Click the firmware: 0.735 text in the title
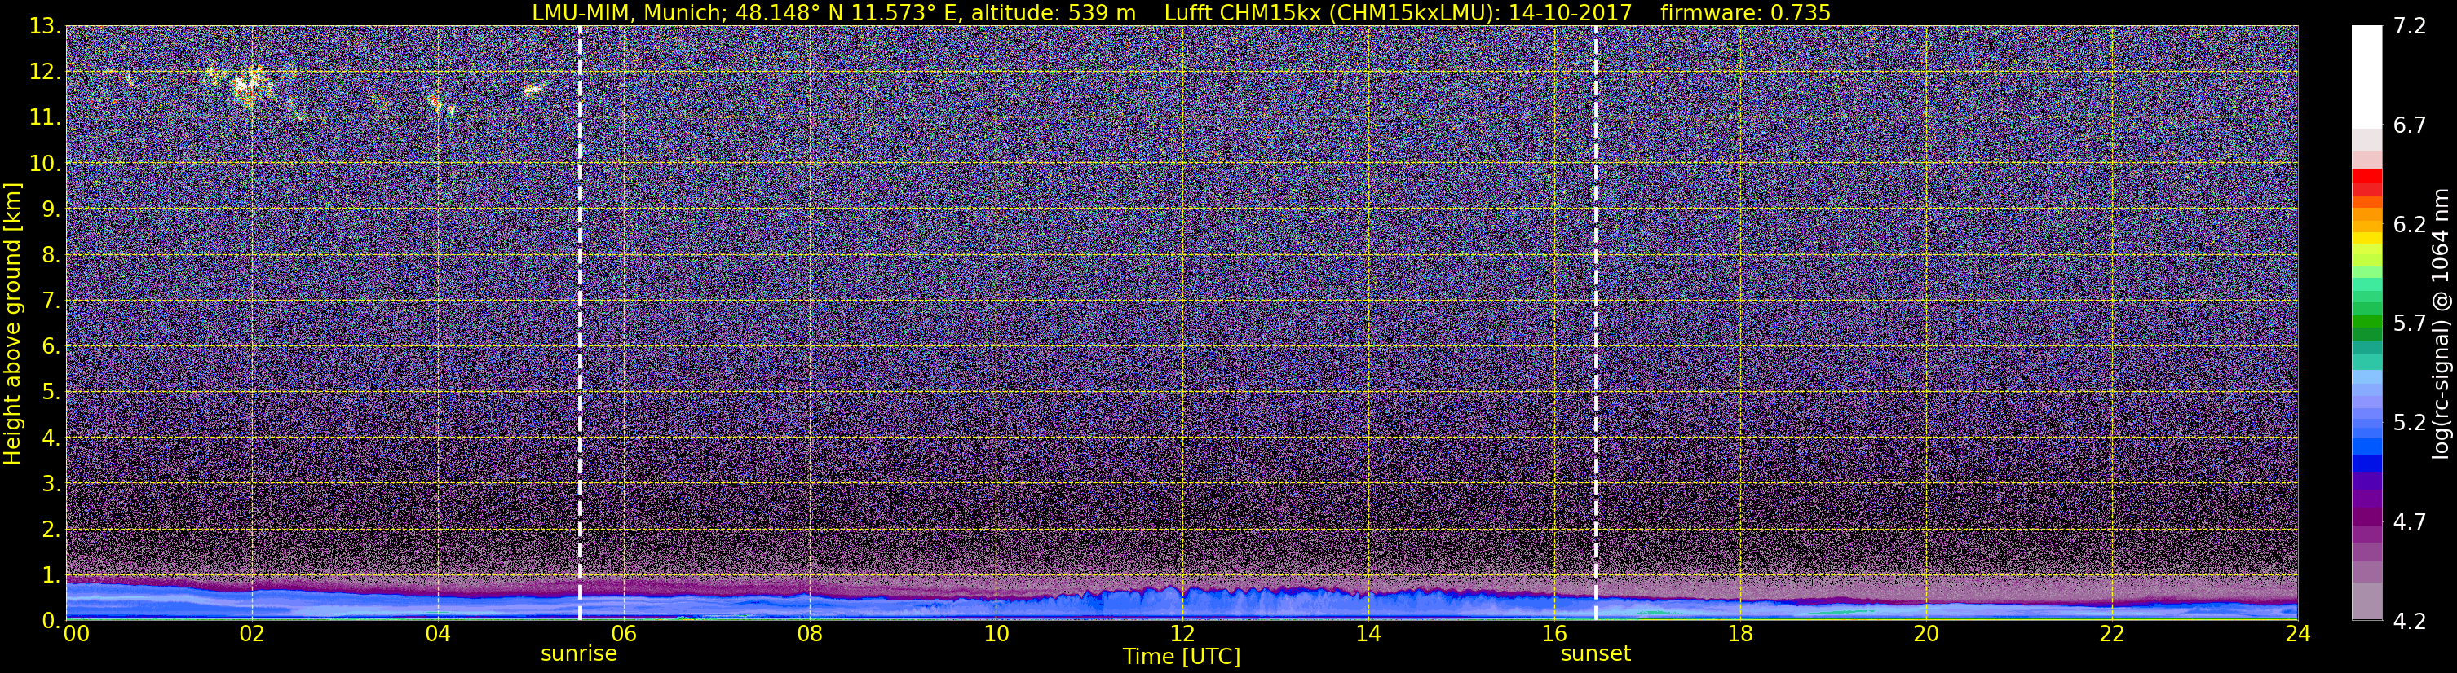The height and width of the screenshot is (673, 2457). [1745, 12]
